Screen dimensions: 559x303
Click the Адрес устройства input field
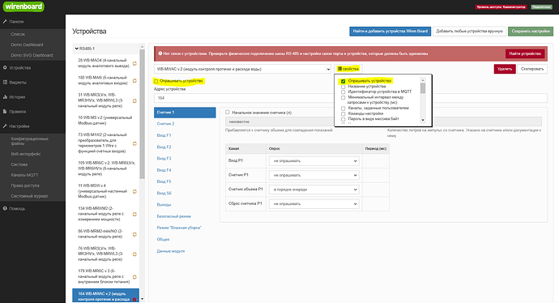pyautogui.click(x=351, y=98)
